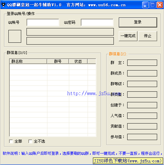The width and height of the screenshot is (164, 165).
Task: Click the 停止 button
Action: (148, 36)
